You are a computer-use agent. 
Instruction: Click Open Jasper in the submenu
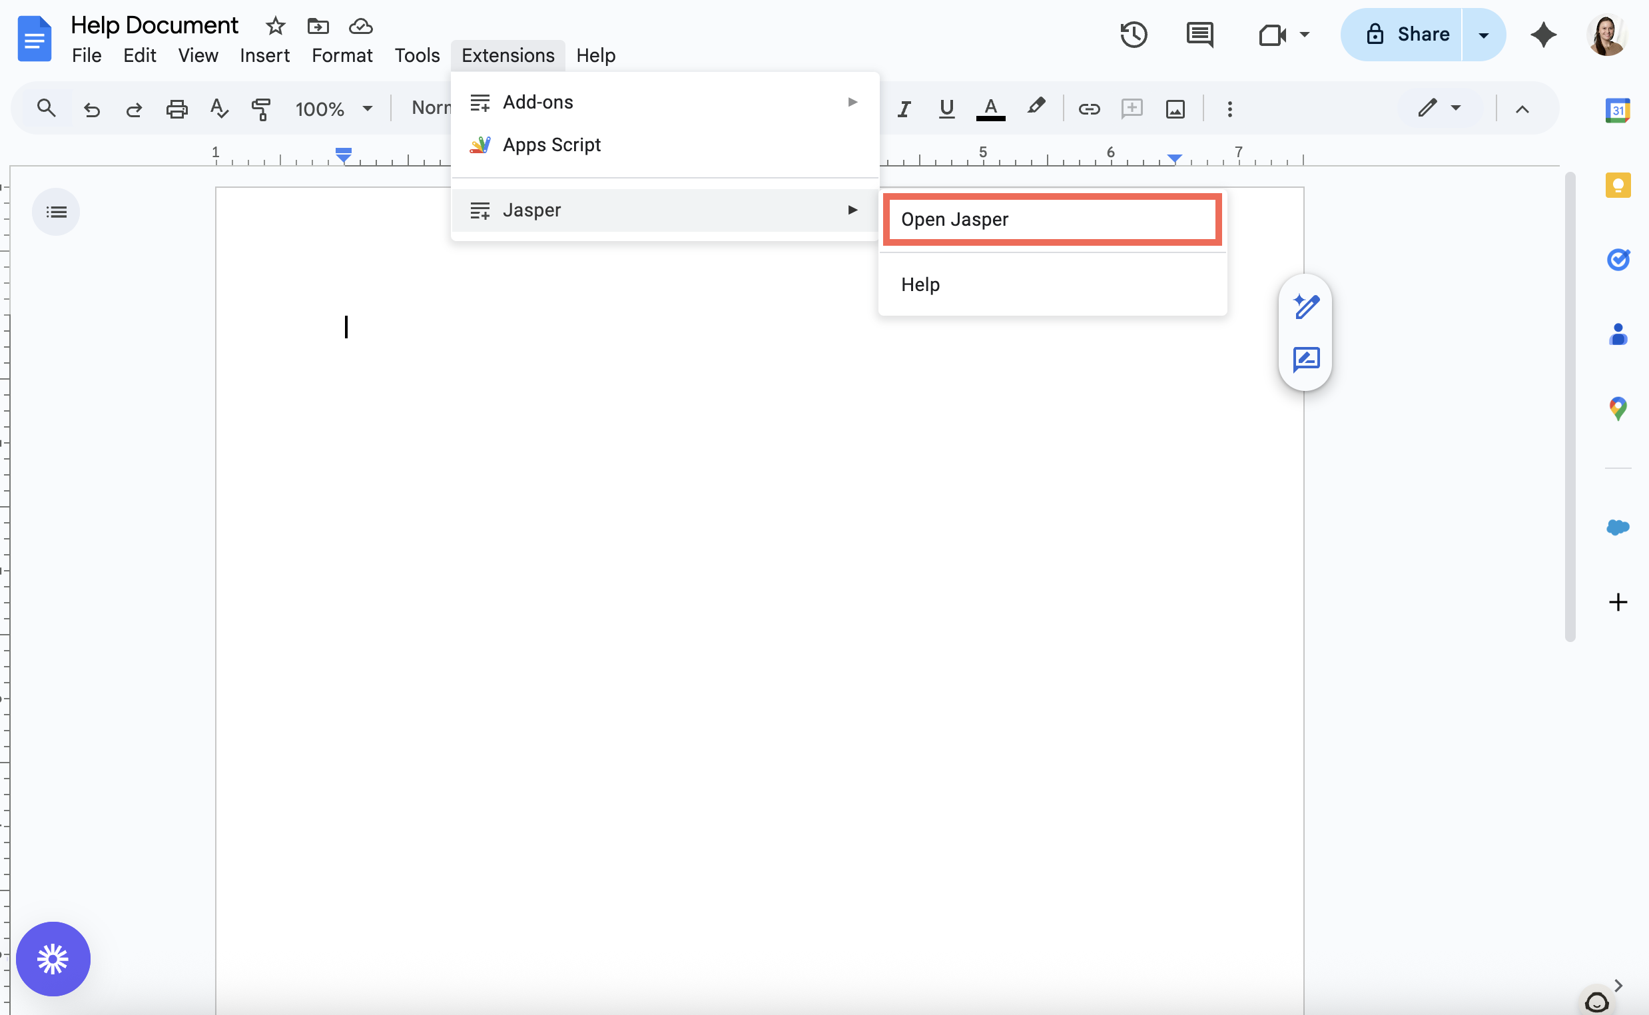coord(1052,220)
